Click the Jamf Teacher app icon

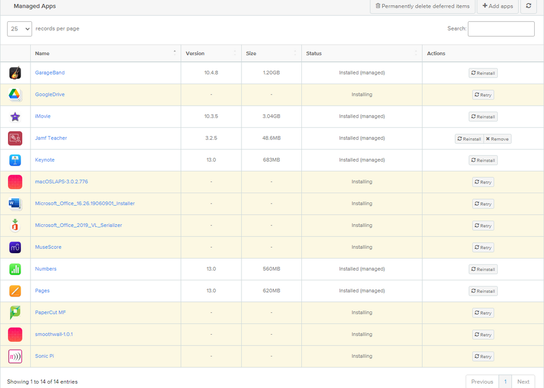pos(15,138)
